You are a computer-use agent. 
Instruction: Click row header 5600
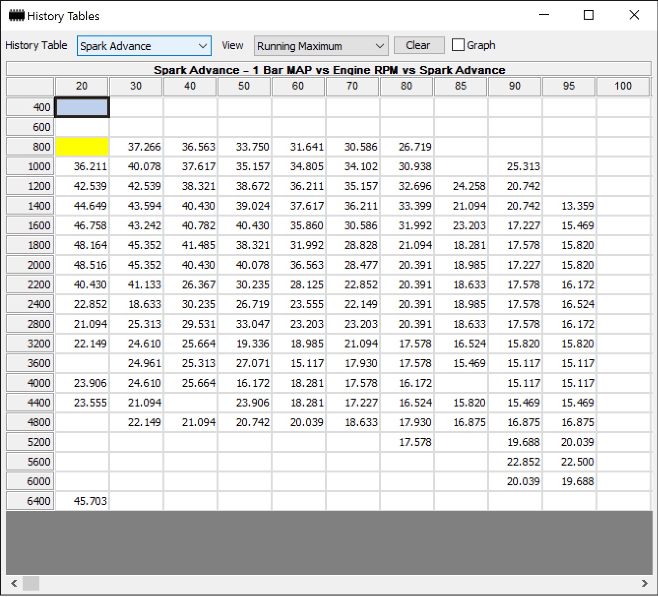tap(30, 462)
